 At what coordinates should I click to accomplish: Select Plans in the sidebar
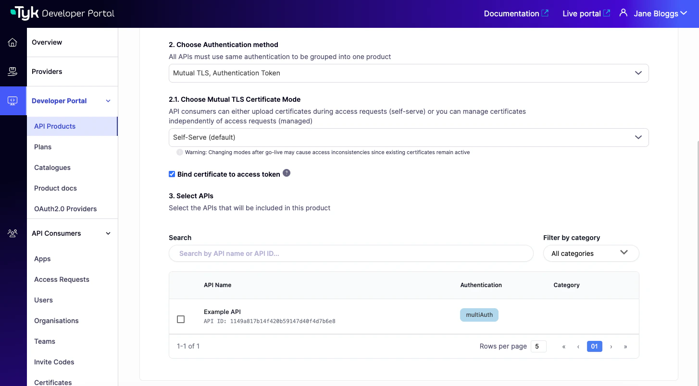coord(42,147)
